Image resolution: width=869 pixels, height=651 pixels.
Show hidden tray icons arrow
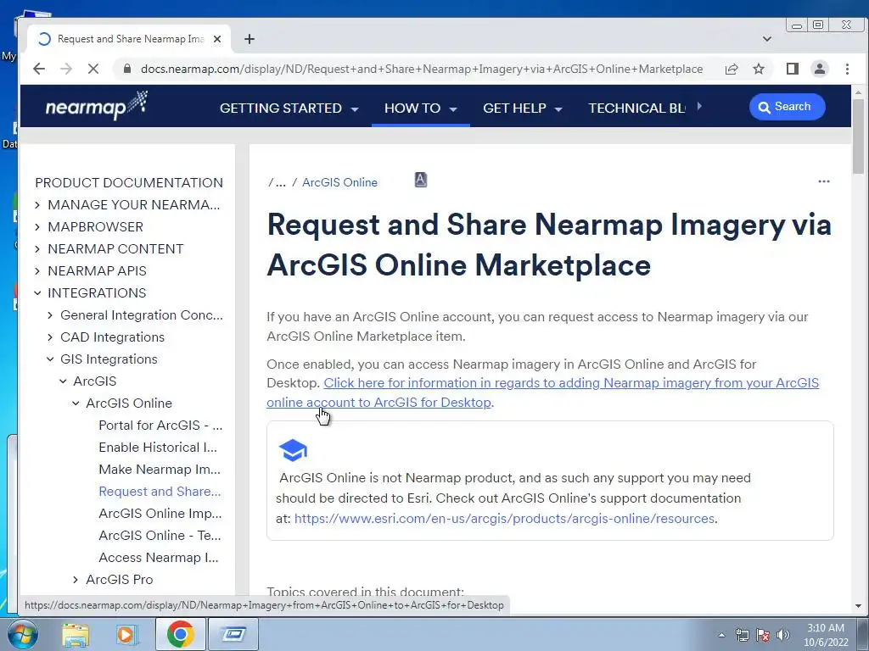tap(721, 635)
